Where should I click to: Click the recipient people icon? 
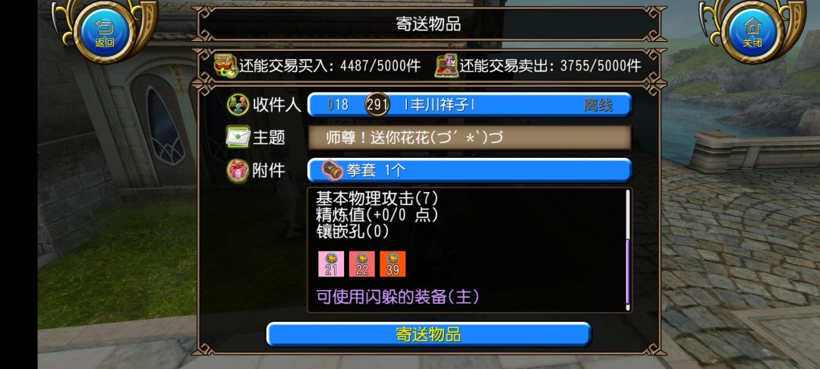coord(238,105)
